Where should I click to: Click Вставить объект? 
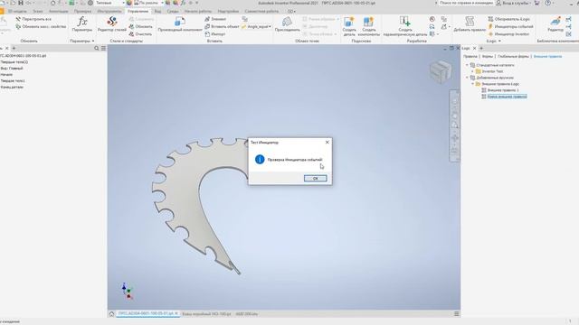point(222,26)
